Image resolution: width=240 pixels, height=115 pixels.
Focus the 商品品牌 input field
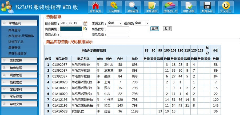[118, 34]
